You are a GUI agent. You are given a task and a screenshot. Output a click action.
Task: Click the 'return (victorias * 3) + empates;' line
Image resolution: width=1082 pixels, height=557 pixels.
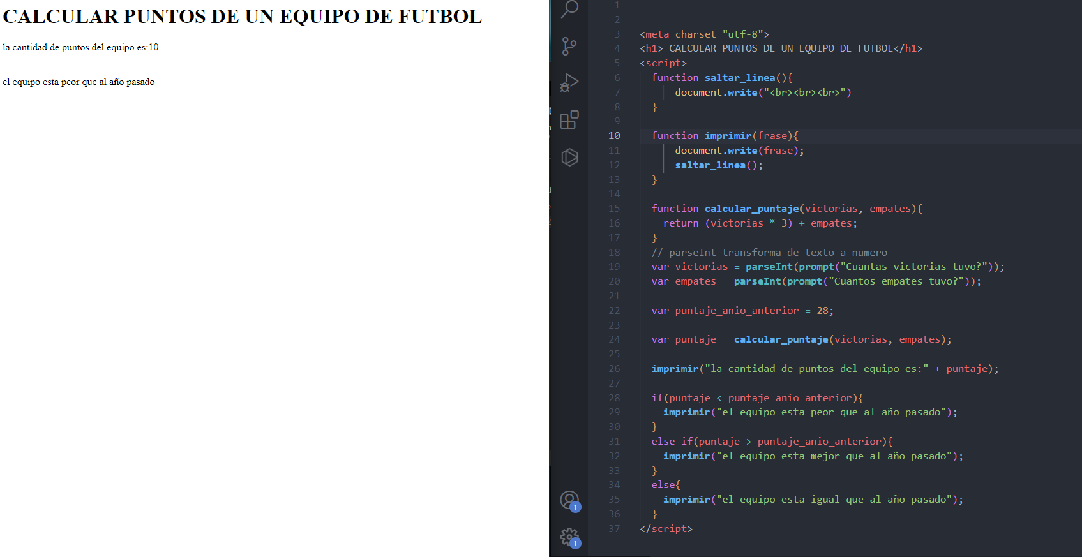tap(760, 223)
